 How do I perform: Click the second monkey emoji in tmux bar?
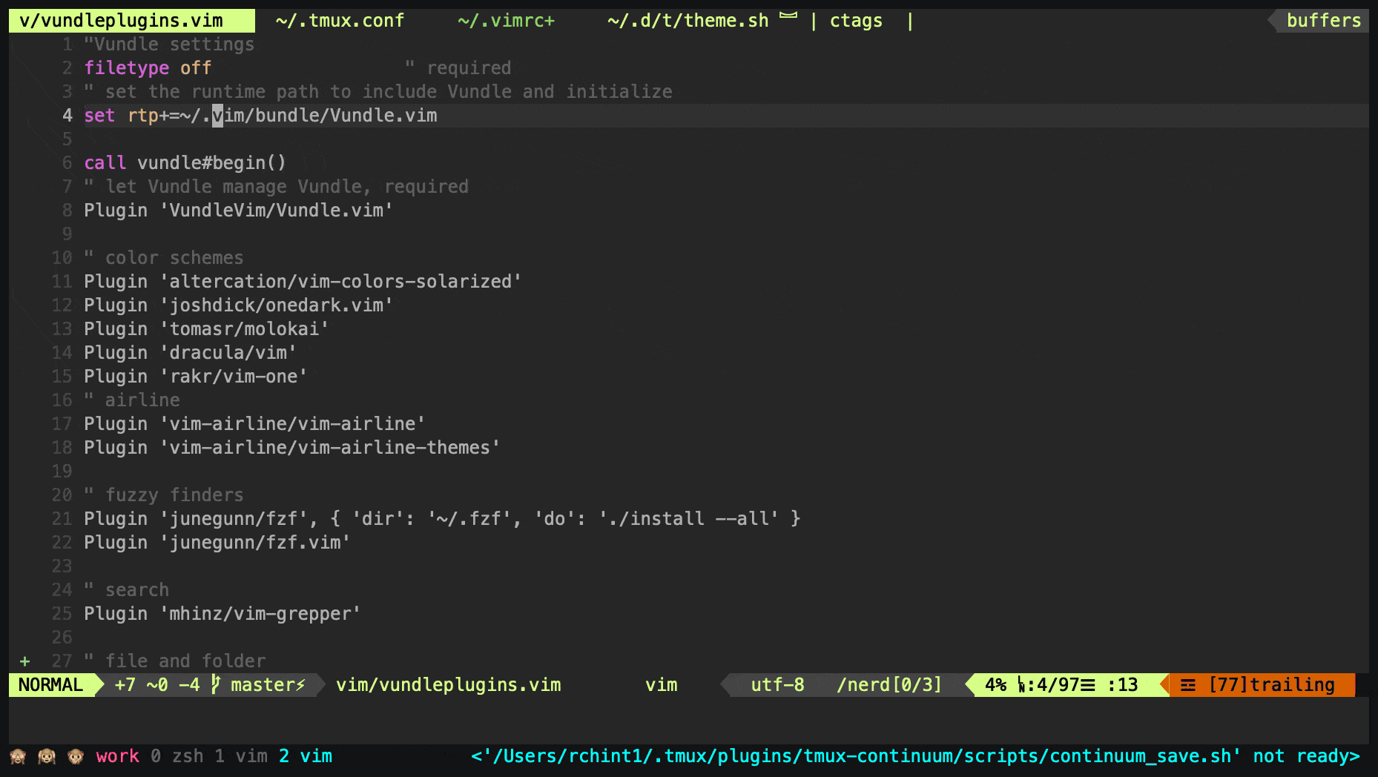click(47, 756)
